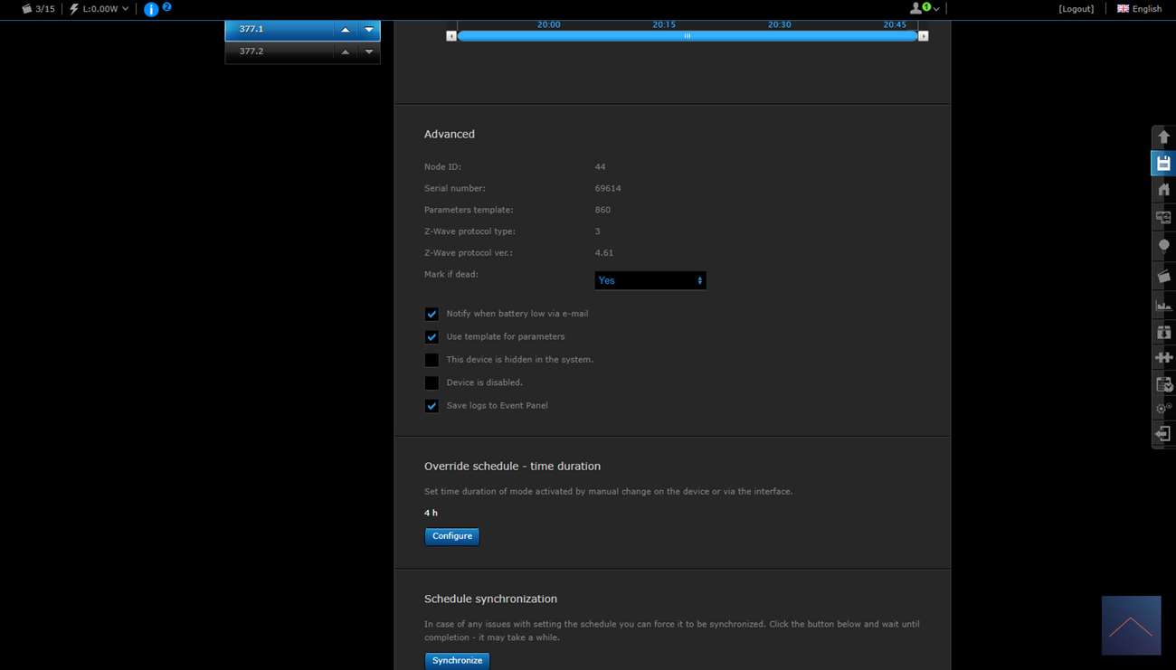
Task: Click the home icon in right sidebar
Action: click(1163, 190)
